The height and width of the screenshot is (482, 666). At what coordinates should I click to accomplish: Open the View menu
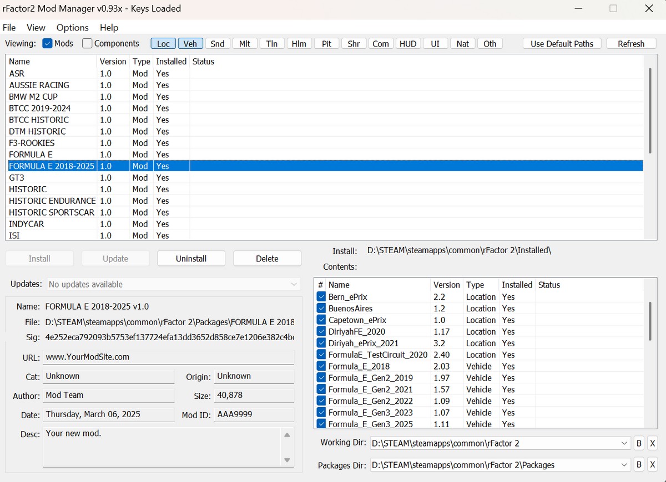pyautogui.click(x=36, y=27)
